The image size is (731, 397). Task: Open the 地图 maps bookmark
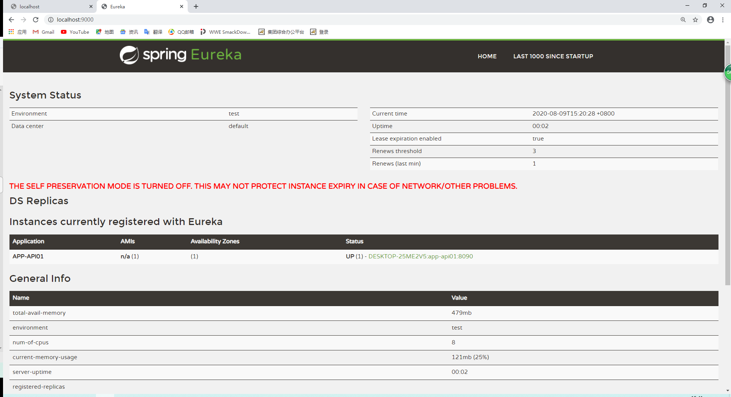(105, 32)
